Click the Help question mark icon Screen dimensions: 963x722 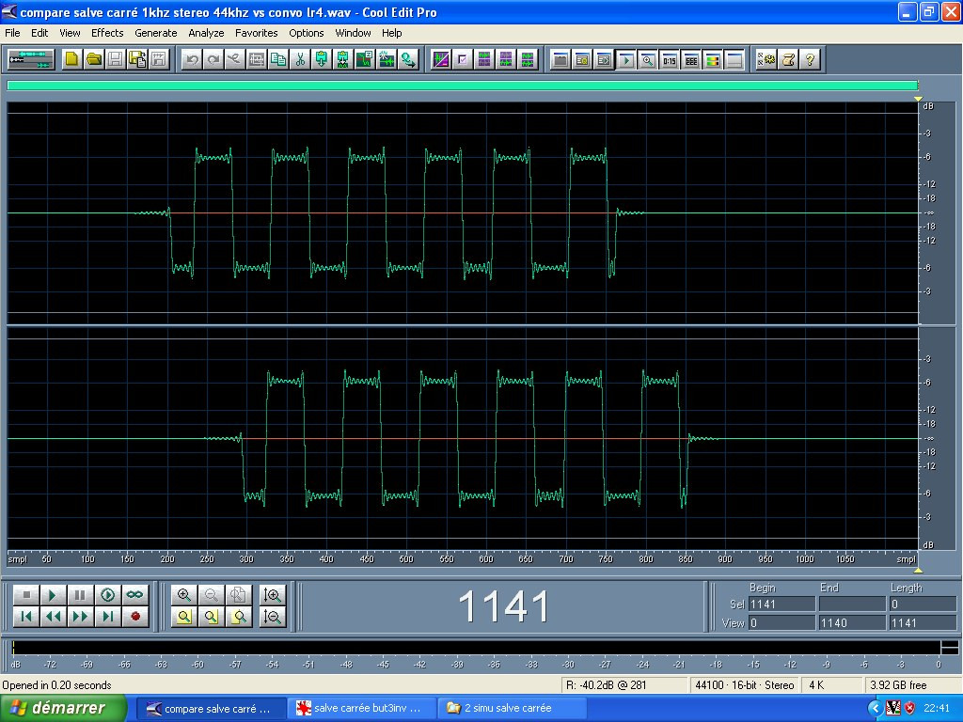point(810,59)
